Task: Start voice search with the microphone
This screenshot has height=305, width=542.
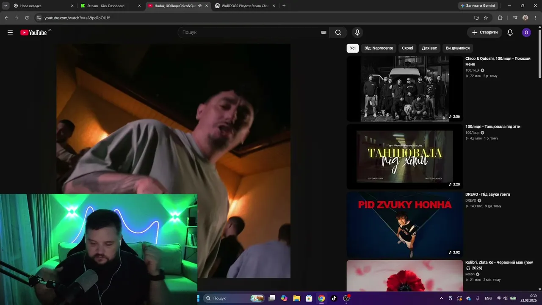Action: pos(357,33)
